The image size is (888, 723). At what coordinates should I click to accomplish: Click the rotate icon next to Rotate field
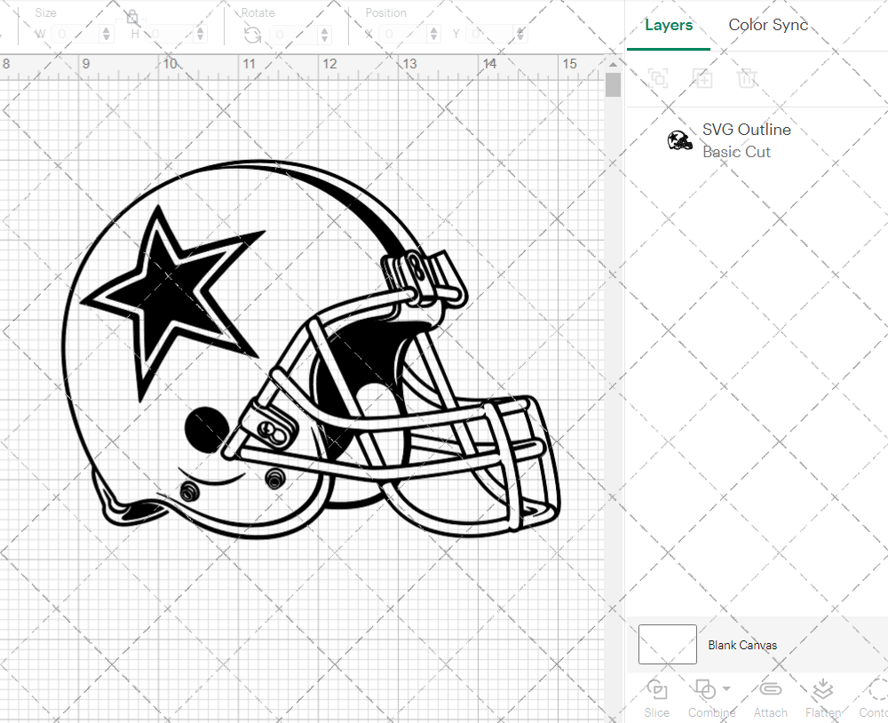point(252,34)
